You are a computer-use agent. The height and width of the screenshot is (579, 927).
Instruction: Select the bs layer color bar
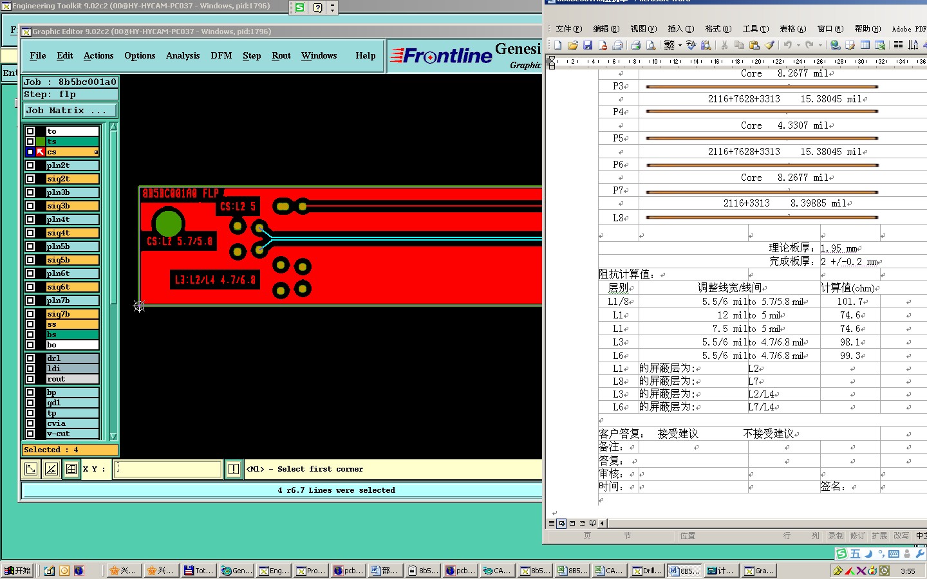point(73,335)
